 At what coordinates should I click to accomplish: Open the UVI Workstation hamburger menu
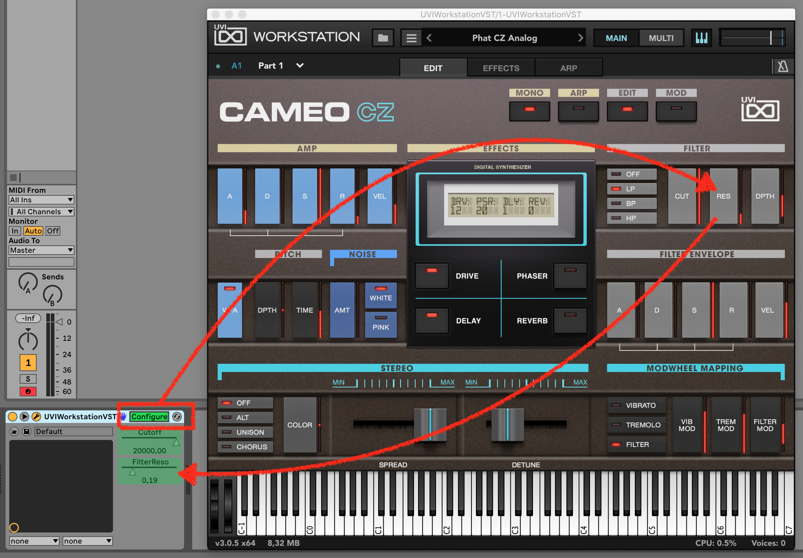411,38
